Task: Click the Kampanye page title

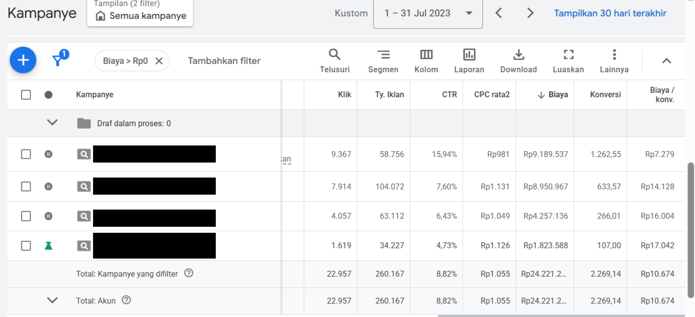Action: (42, 13)
